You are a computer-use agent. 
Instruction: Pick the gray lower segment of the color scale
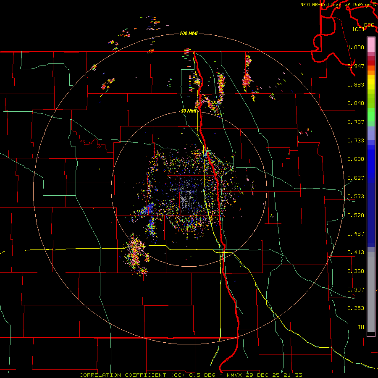(371, 292)
